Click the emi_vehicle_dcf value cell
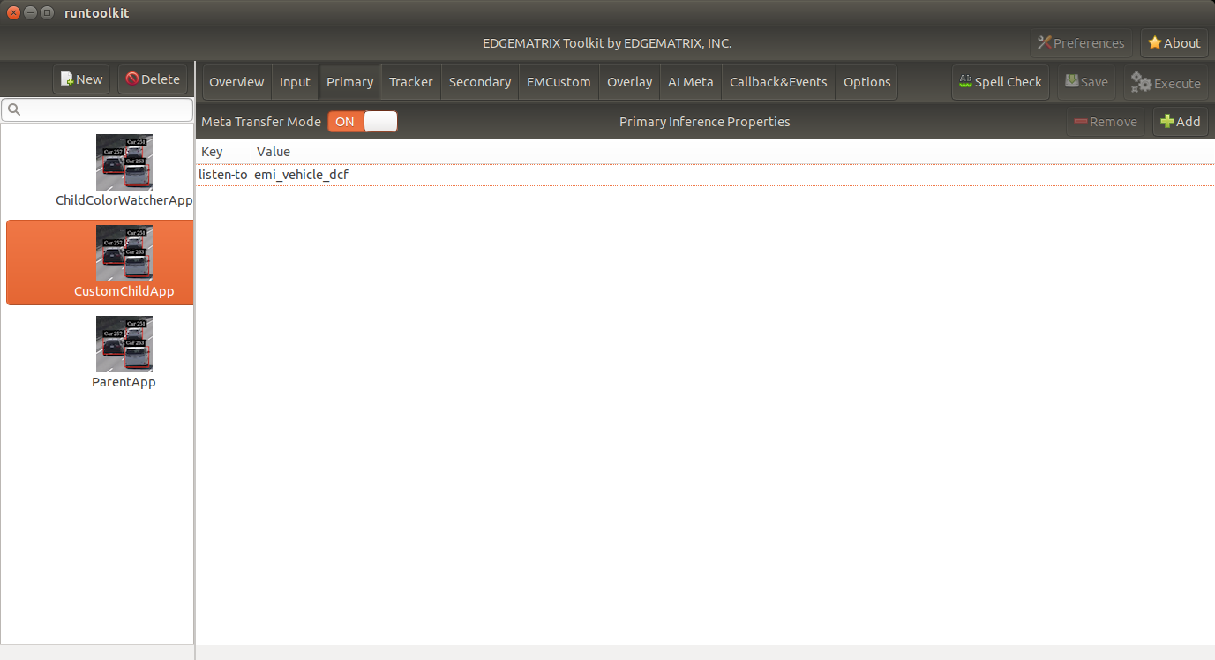 (732, 175)
